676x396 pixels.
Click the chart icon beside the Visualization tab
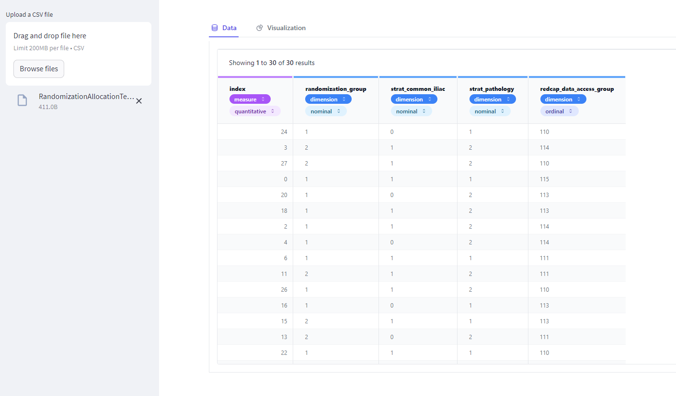tap(260, 28)
